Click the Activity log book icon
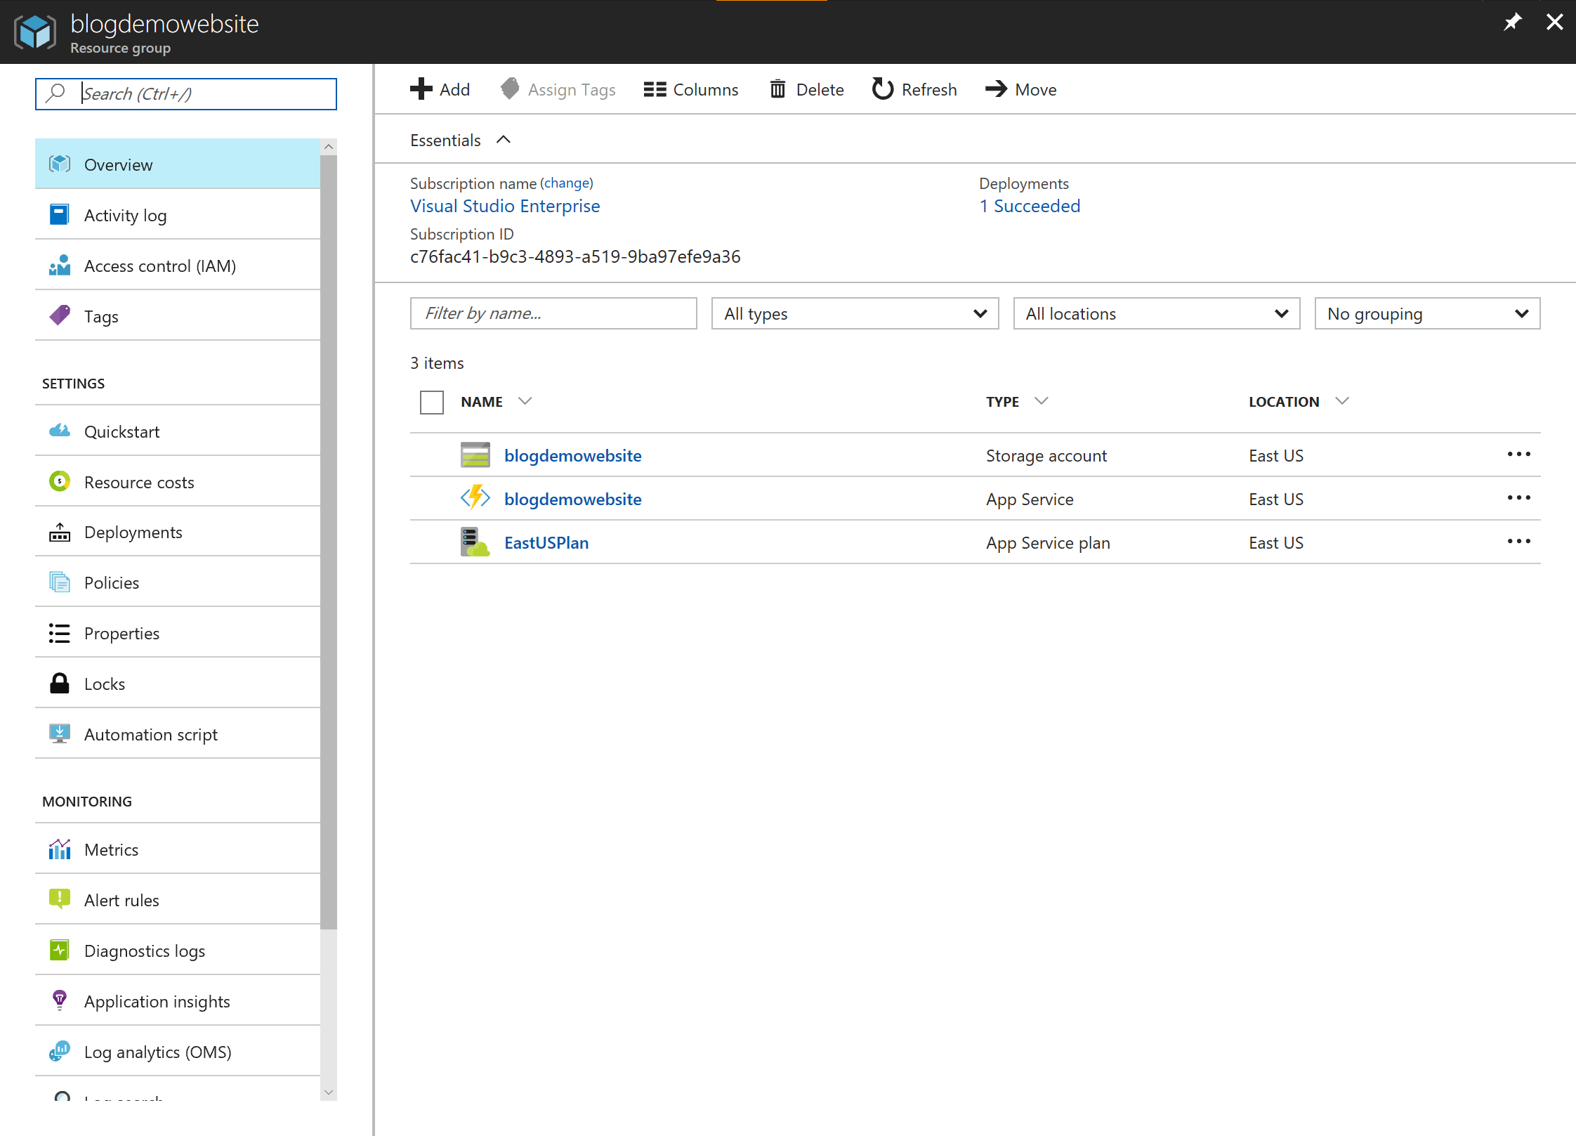The image size is (1576, 1136). [60, 214]
